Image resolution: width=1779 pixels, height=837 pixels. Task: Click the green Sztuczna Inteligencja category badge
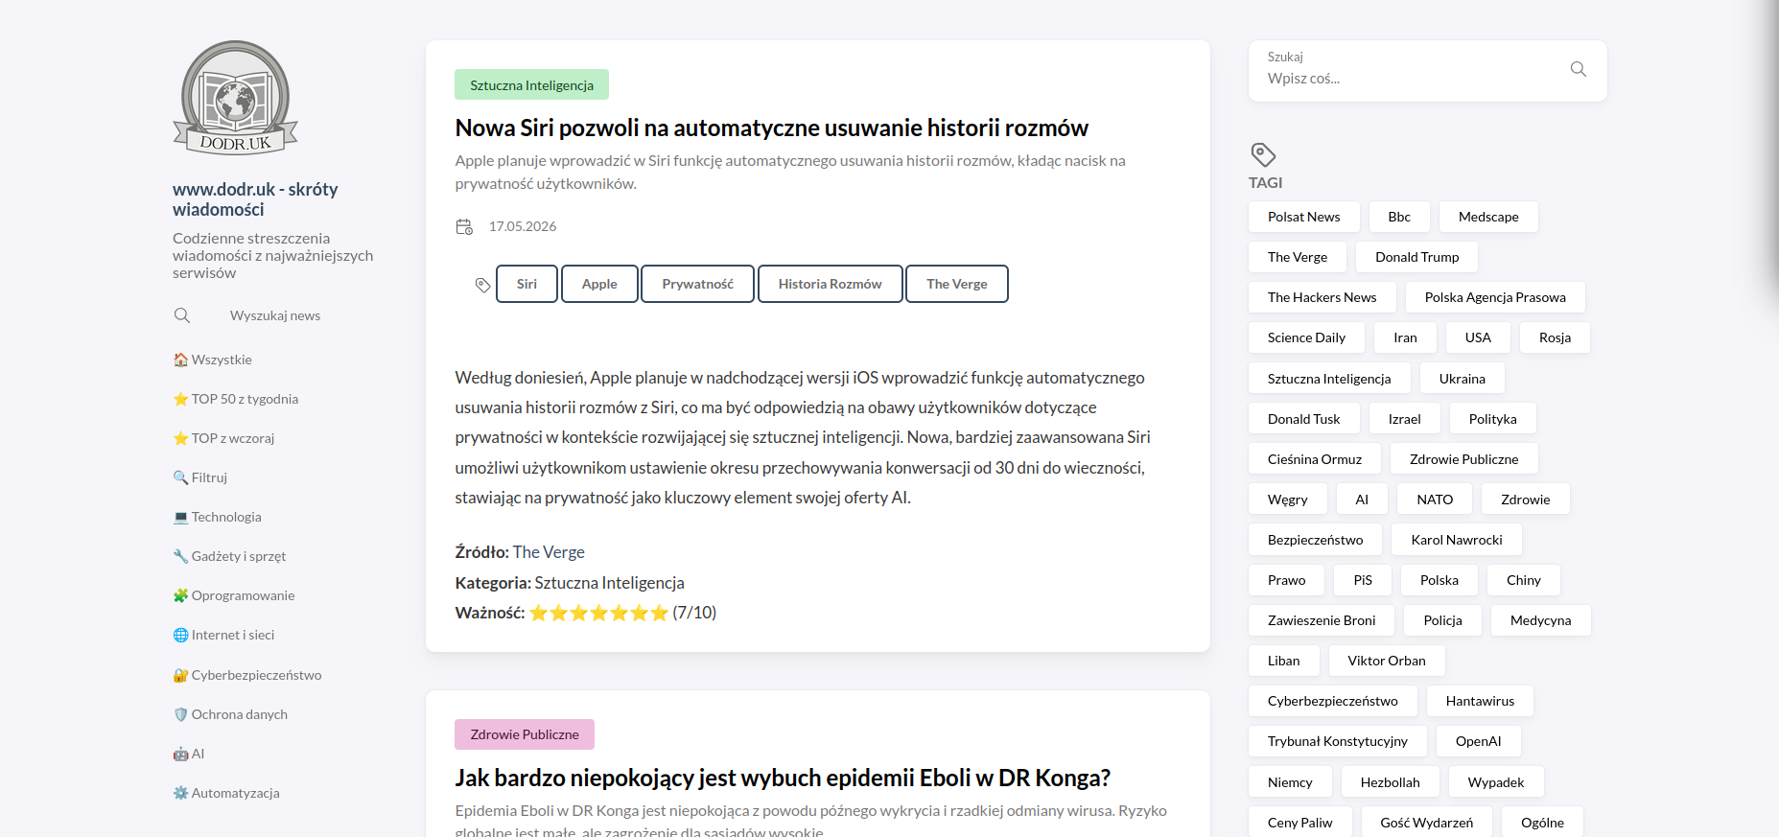point(531,84)
